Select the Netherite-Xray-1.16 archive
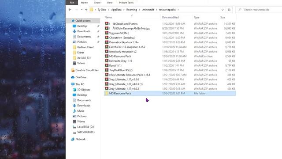Viewport: 282px width, 159px height. tap(170, 61)
